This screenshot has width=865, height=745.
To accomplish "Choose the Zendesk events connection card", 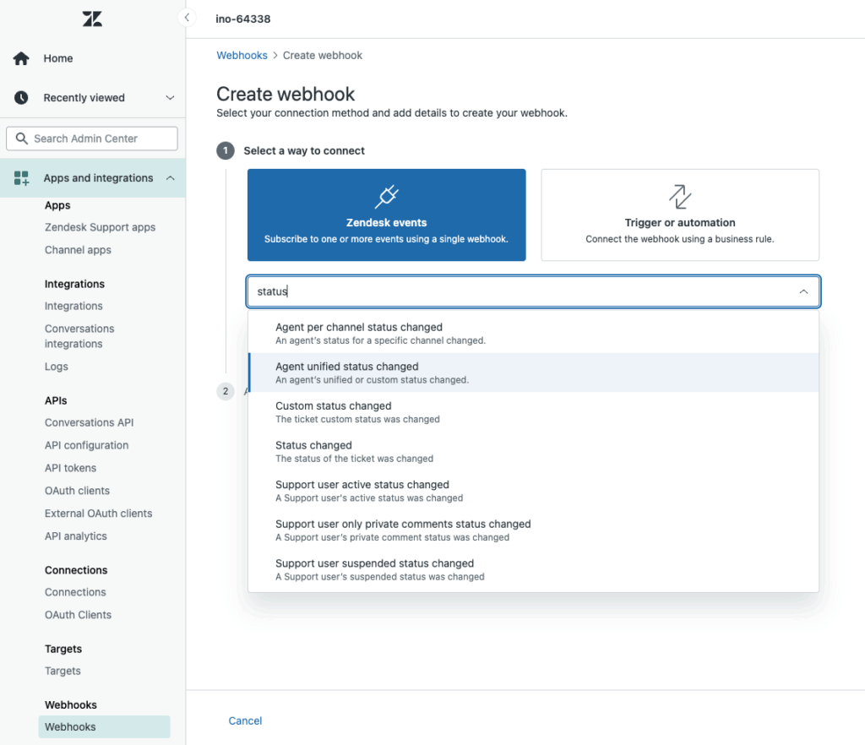I will click(386, 215).
